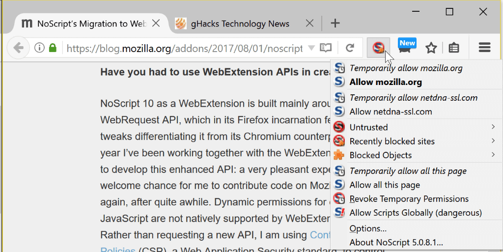The image size is (503, 252).
Task: Maximize the Firefox window
Action: [449, 12]
